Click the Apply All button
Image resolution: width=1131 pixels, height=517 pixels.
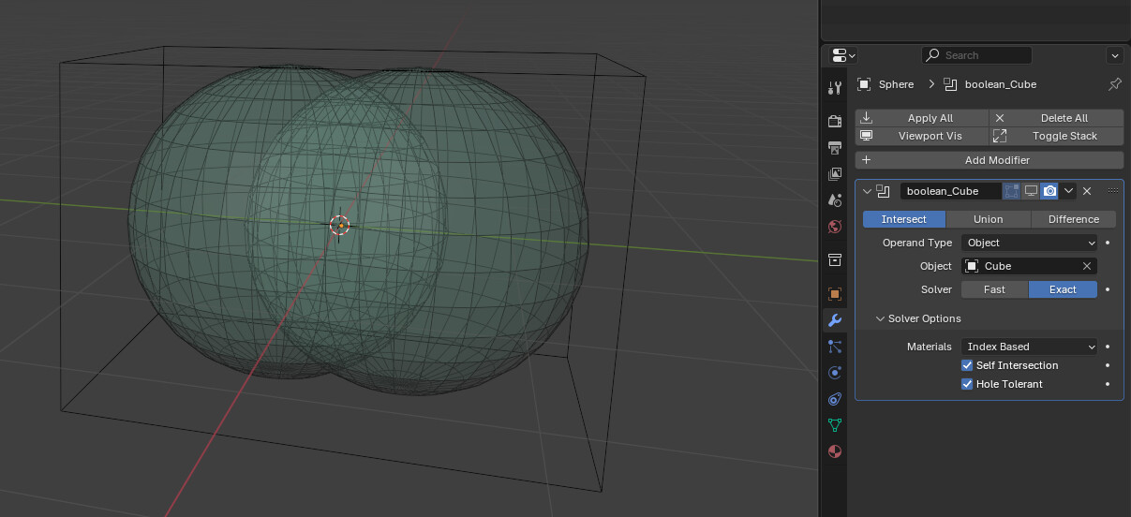tap(922, 118)
